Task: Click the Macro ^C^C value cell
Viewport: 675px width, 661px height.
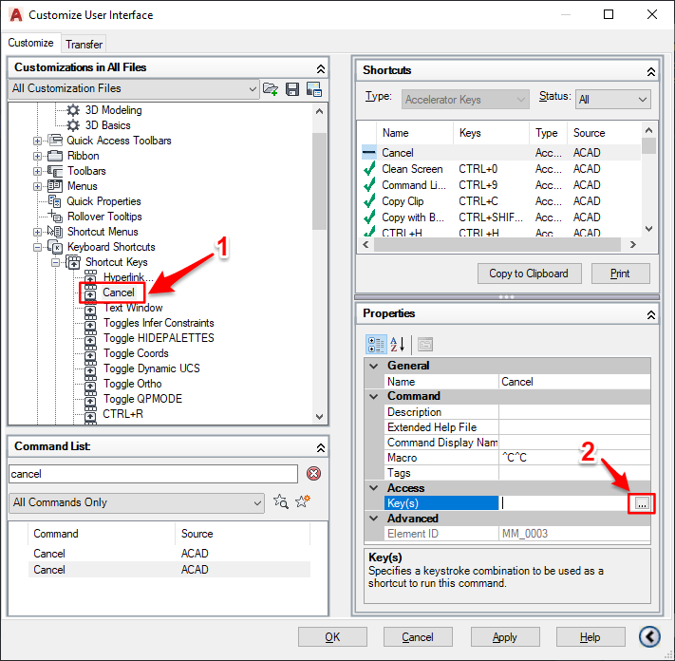Action: [574, 458]
